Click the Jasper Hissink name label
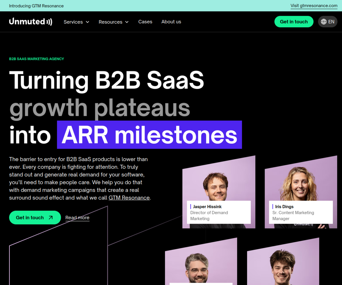 207,207
